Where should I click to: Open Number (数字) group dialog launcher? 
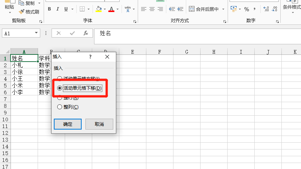(277, 22)
